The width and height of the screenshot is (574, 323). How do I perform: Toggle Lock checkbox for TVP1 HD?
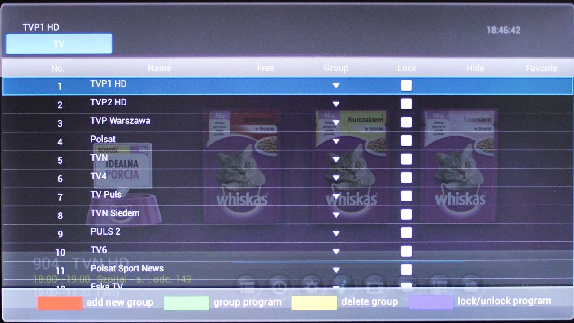(406, 86)
